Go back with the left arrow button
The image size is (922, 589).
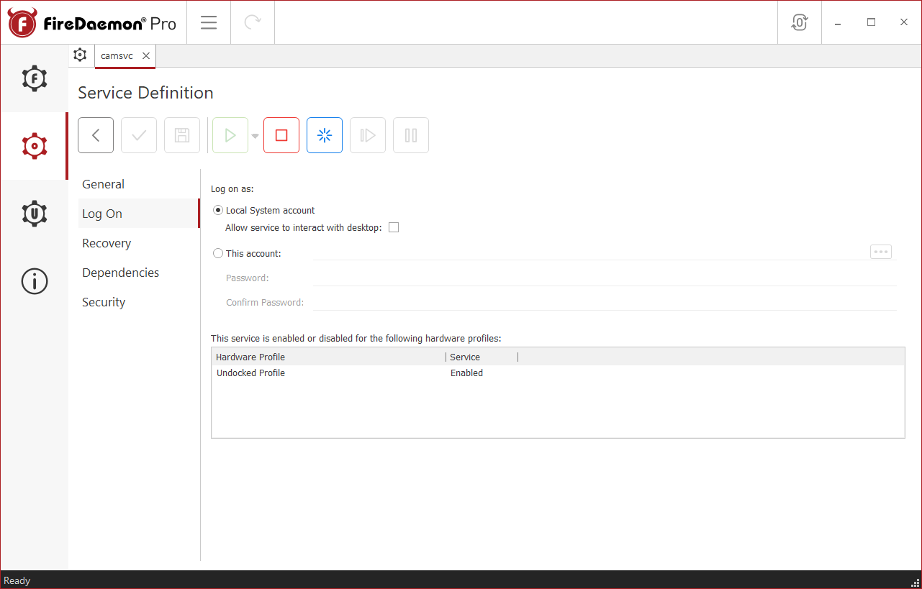[x=96, y=135]
